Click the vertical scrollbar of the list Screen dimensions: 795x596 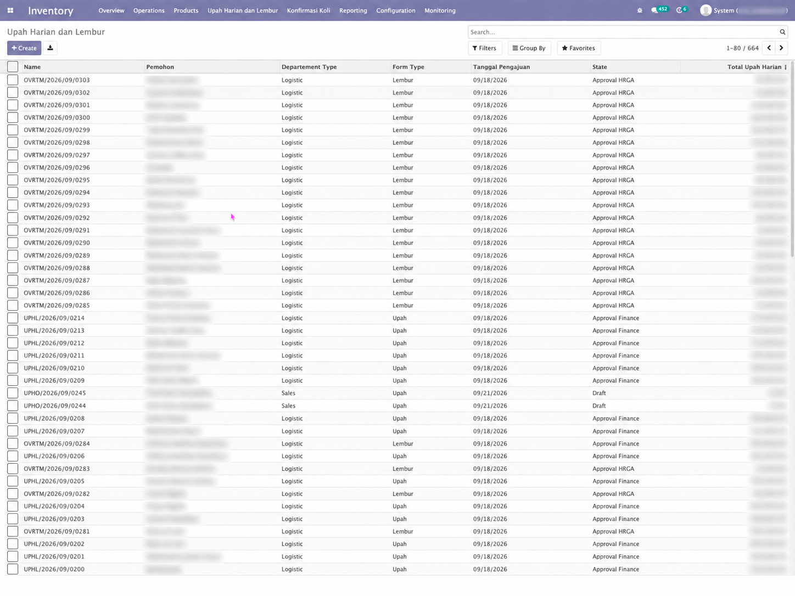click(x=792, y=159)
